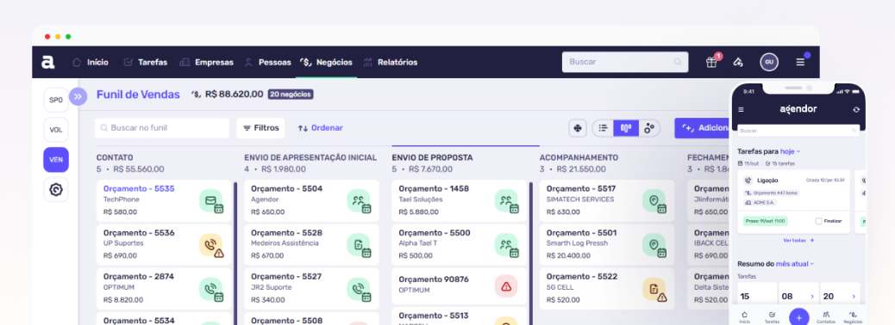Go to Início in the top navigation
This screenshot has height=325, width=895.
tap(91, 62)
